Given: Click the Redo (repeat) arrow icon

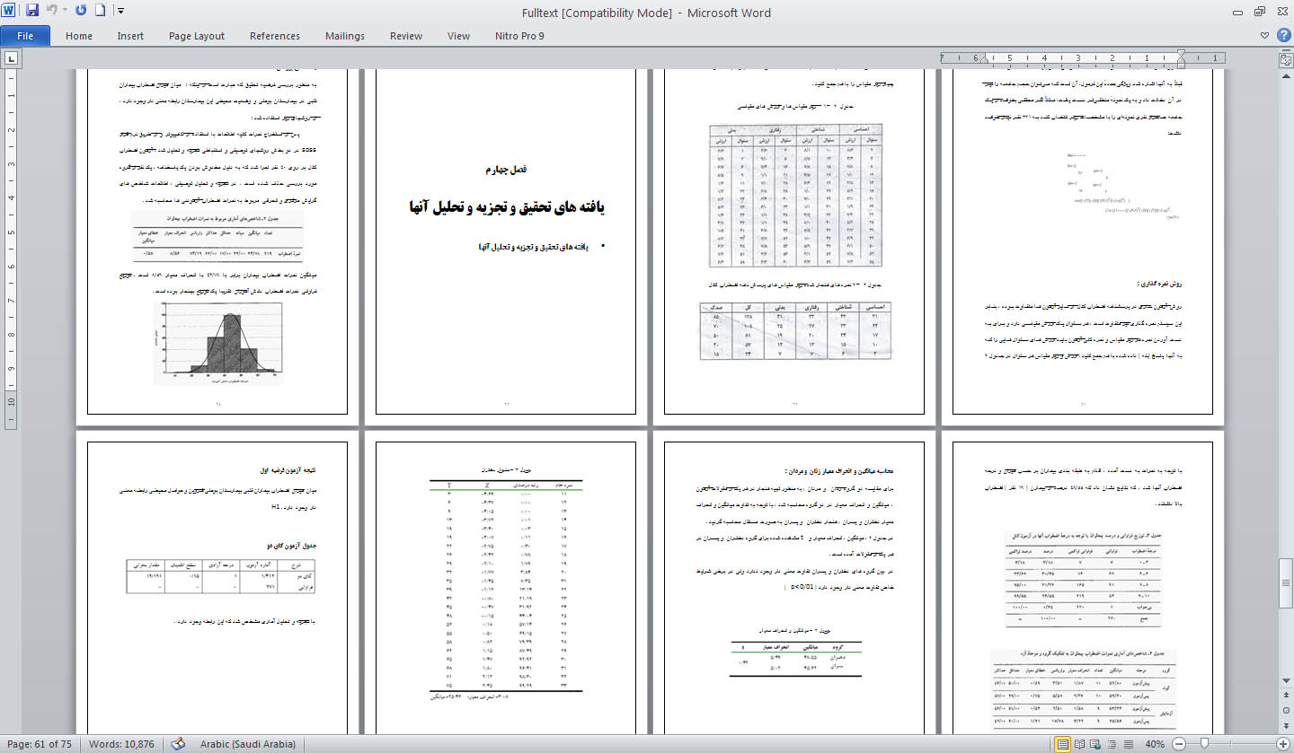Looking at the screenshot, I should coord(81,12).
